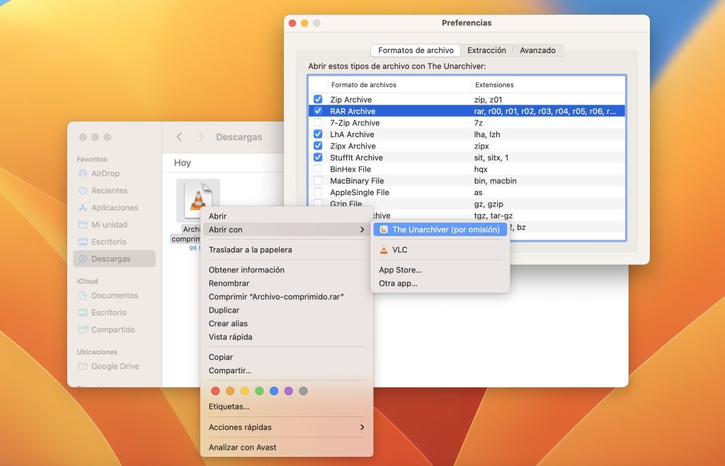
Task: Select Otra app… in the submenu
Action: coord(398,284)
